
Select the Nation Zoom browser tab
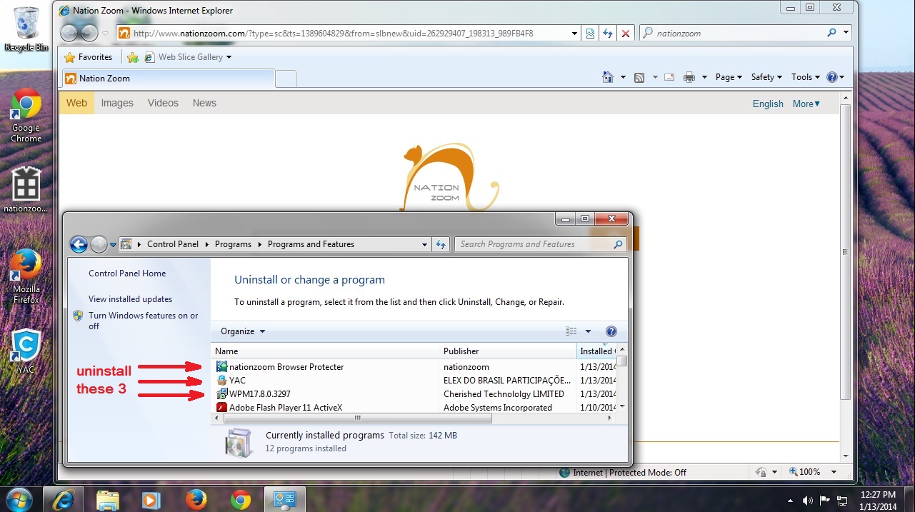click(168, 79)
